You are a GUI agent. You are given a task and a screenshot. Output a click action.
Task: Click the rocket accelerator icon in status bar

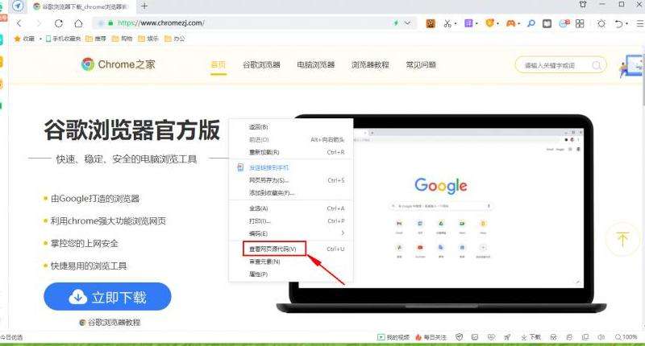[507, 337]
